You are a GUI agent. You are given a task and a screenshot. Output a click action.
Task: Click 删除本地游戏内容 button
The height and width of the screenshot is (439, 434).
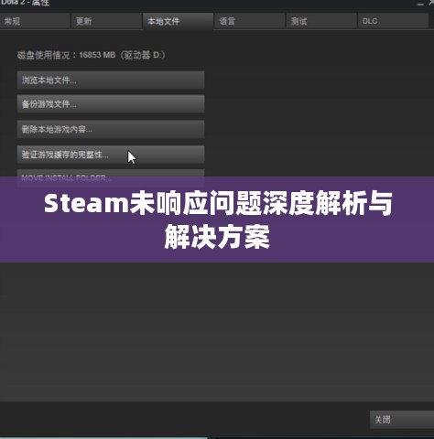point(111,129)
